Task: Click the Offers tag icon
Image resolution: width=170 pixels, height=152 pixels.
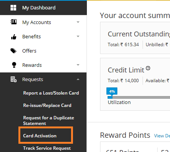Action: click(x=13, y=51)
